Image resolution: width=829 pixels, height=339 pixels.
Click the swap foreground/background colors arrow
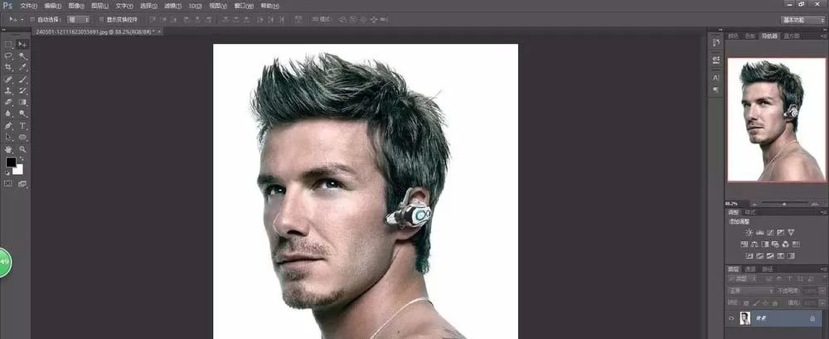pos(22,157)
